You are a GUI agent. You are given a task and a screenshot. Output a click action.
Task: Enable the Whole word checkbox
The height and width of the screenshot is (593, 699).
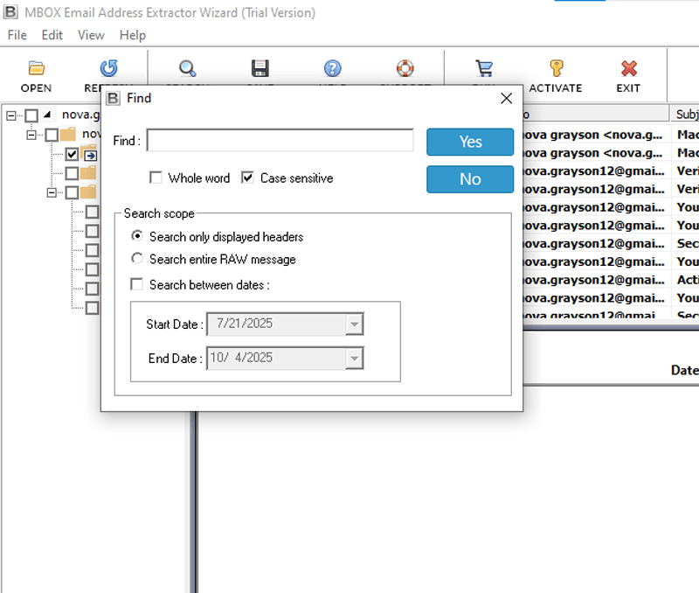156,178
